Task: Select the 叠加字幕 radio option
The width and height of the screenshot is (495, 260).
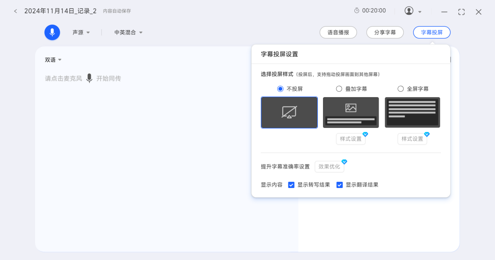Action: click(339, 88)
